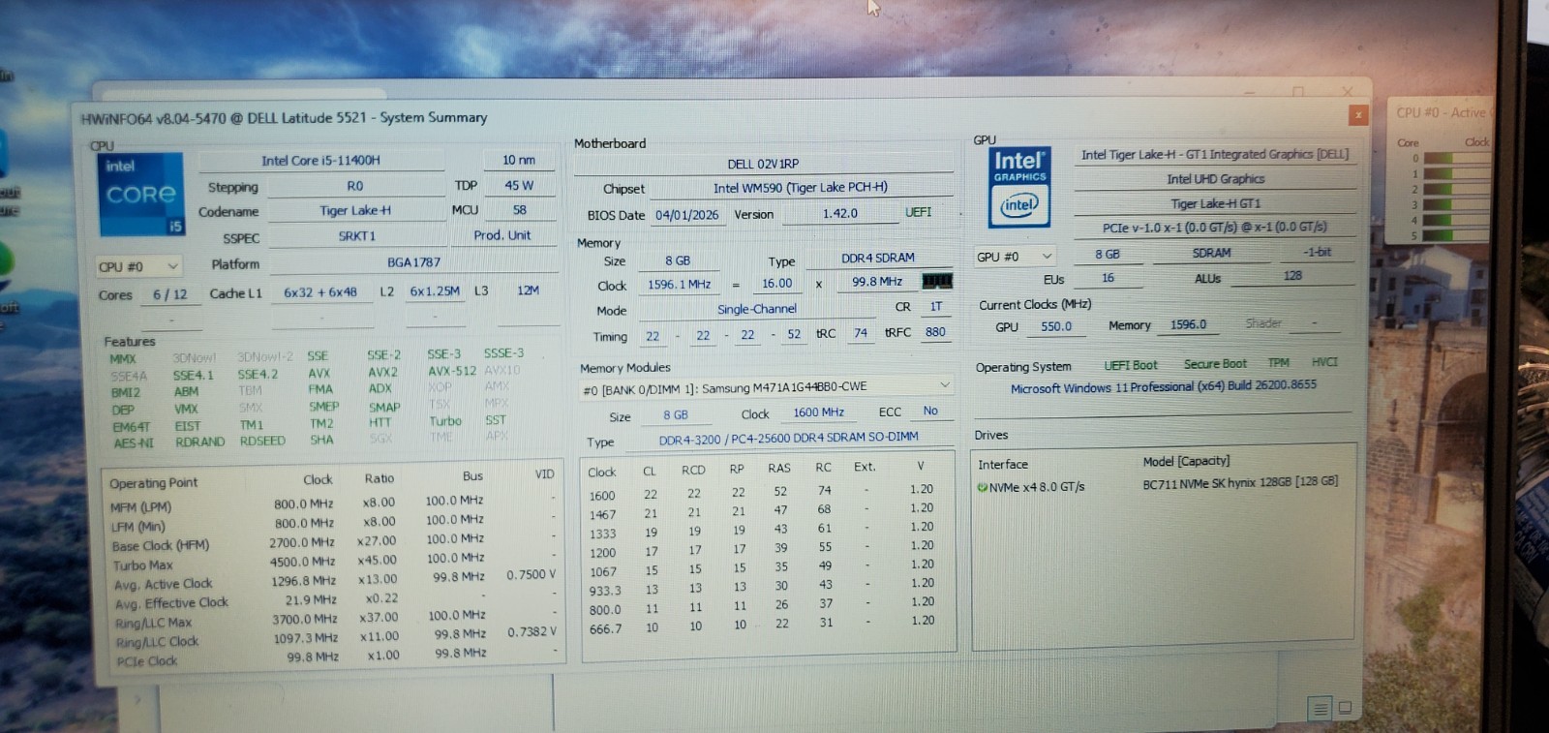This screenshot has height=733, width=1549.
Task: Click the BIOS version 1.42.0 value
Action: point(839,213)
